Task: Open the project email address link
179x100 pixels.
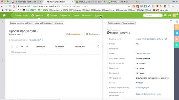Action: tap(149, 39)
